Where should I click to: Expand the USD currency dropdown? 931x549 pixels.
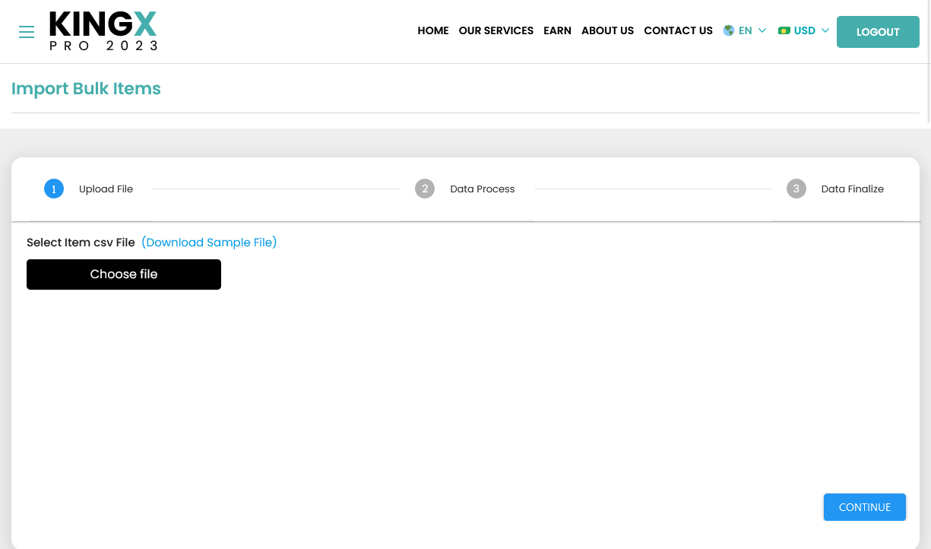pyautogui.click(x=825, y=30)
